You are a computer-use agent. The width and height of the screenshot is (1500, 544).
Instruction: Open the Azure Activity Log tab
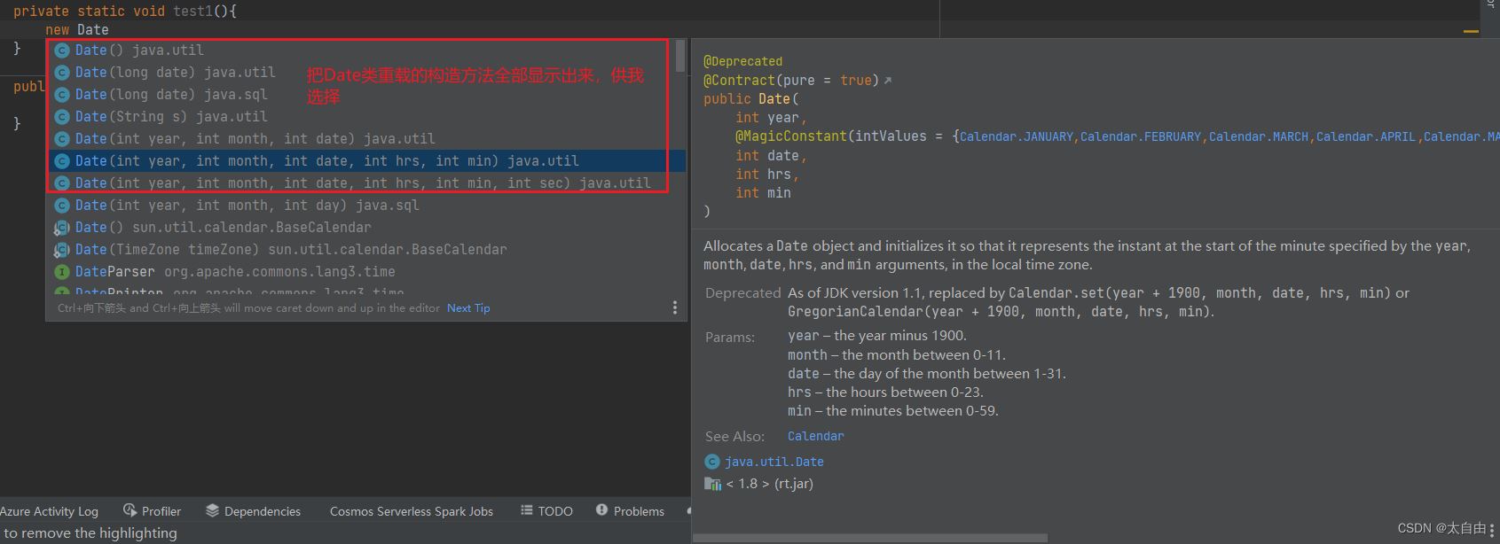(49, 511)
